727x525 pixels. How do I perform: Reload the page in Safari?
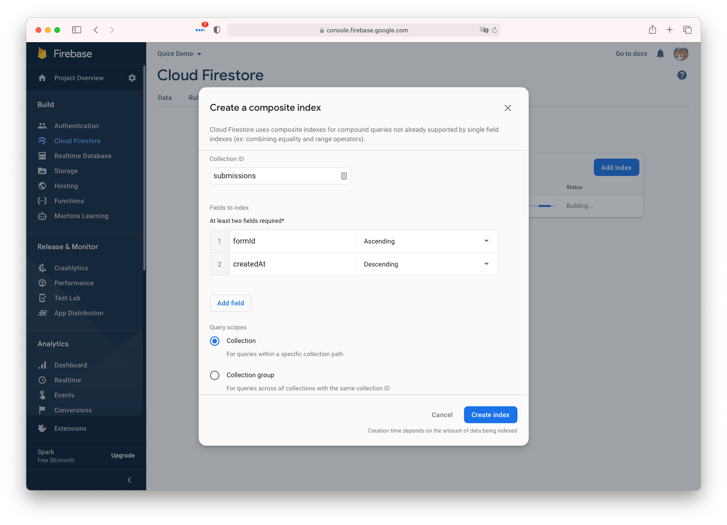495,30
